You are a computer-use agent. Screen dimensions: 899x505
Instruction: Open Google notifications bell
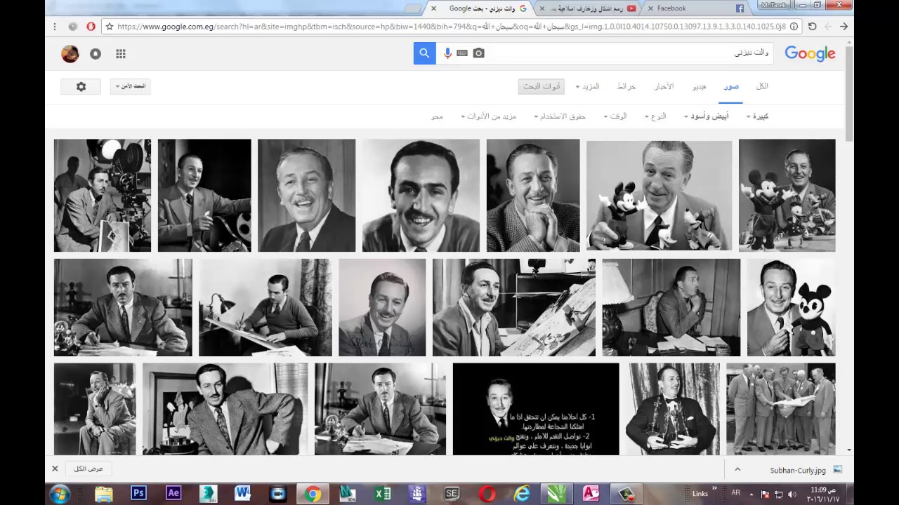pos(96,54)
